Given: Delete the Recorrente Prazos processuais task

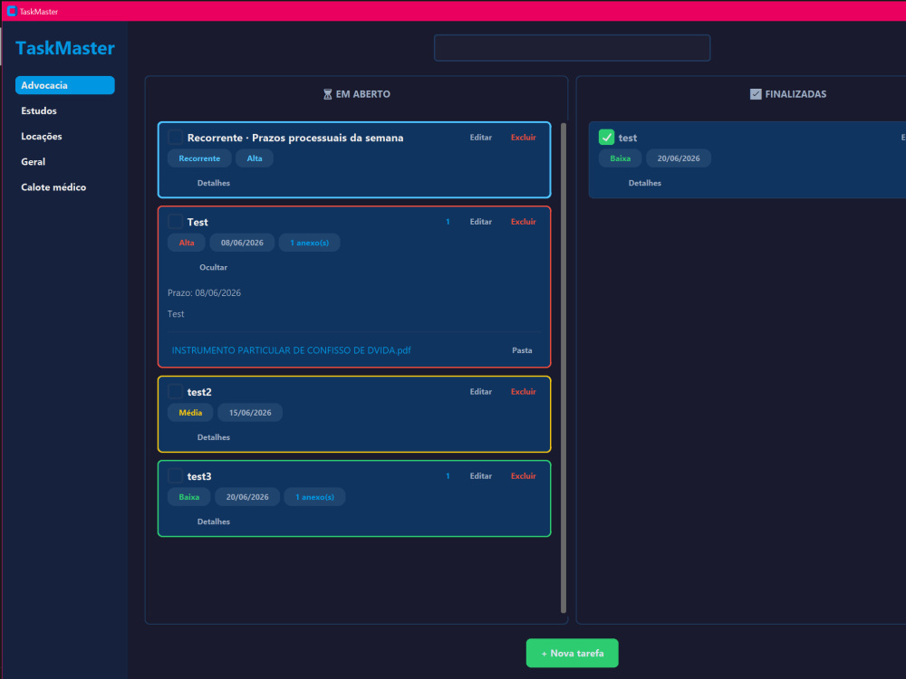Looking at the screenshot, I should [524, 138].
